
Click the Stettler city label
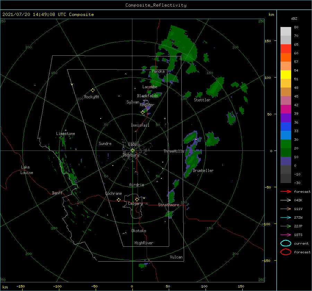click(x=202, y=100)
